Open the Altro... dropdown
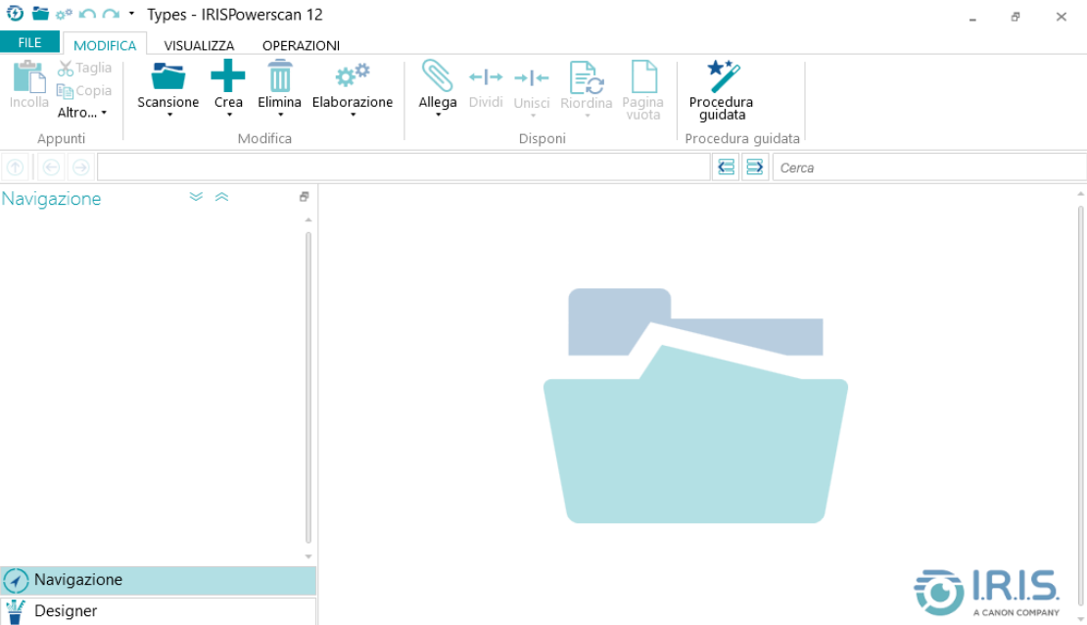Viewport: 1087px width, 625px height. click(x=82, y=113)
